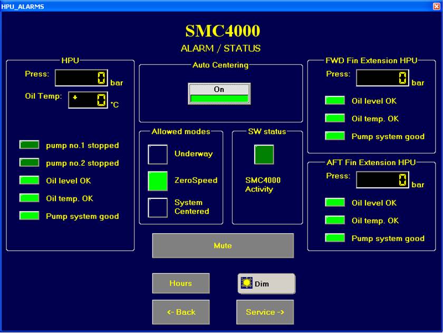Click the HPU_ALARMS window title text
This screenshot has width=443, height=333.
click(23, 6)
